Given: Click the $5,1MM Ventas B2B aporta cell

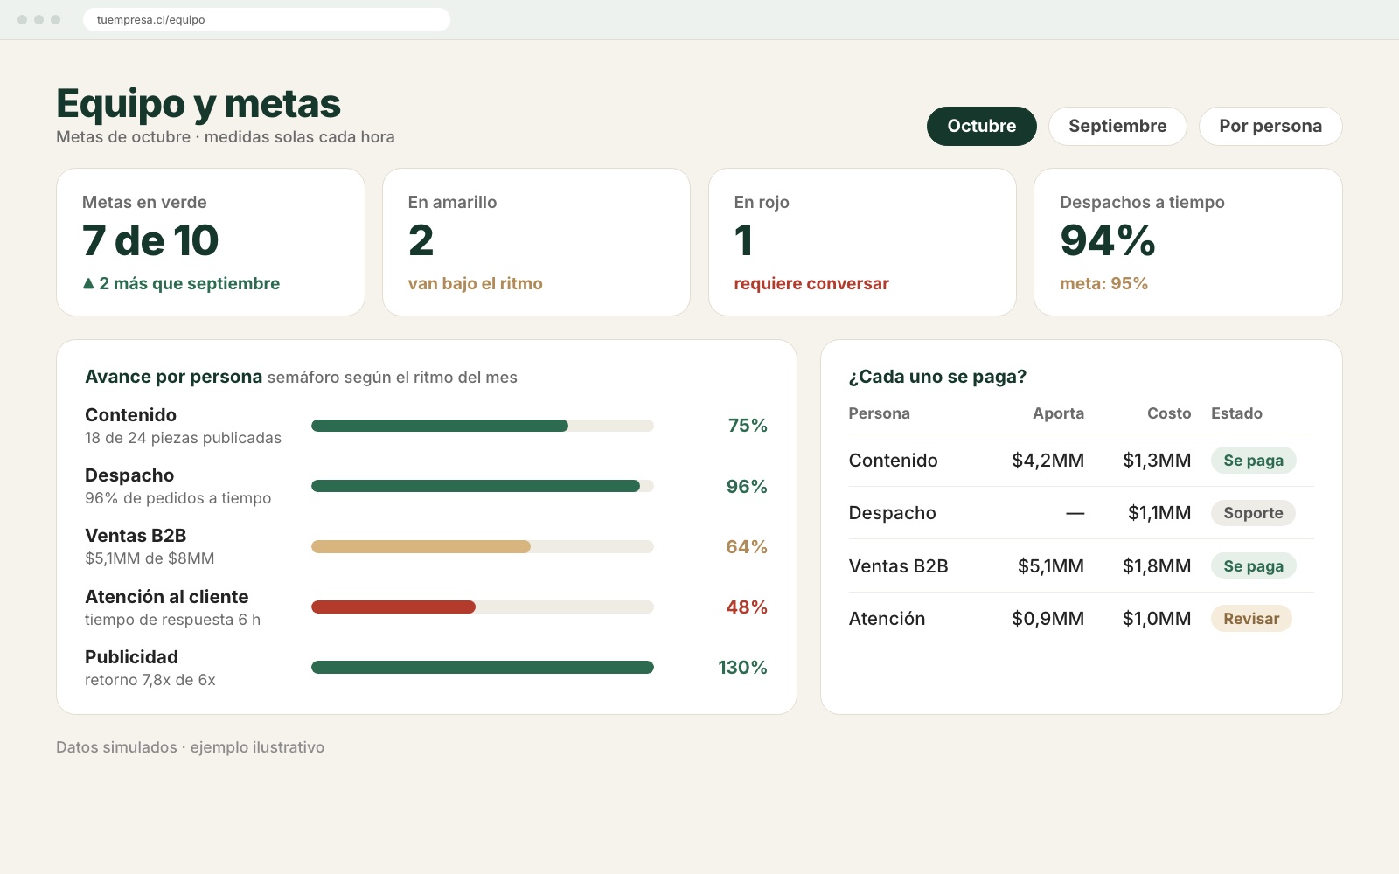Looking at the screenshot, I should pyautogui.click(x=1050, y=566).
